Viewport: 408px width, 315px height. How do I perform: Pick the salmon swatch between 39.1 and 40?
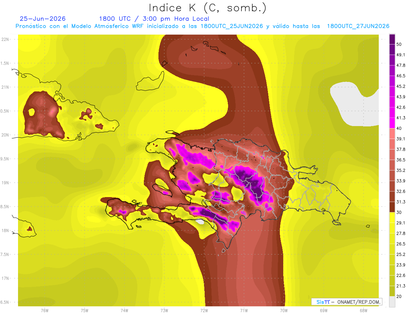(392, 133)
